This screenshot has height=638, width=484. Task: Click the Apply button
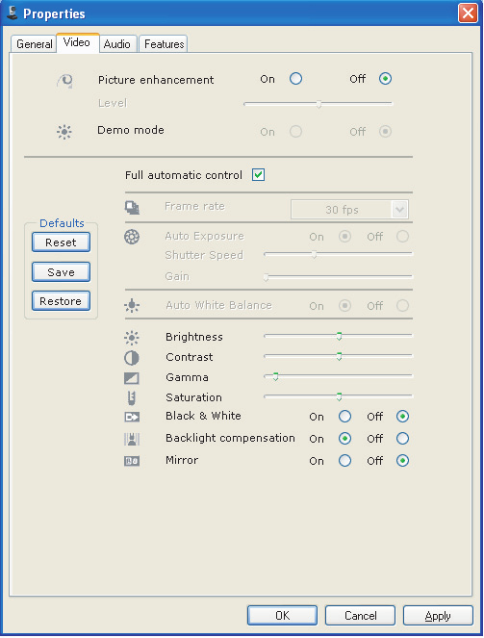438,616
